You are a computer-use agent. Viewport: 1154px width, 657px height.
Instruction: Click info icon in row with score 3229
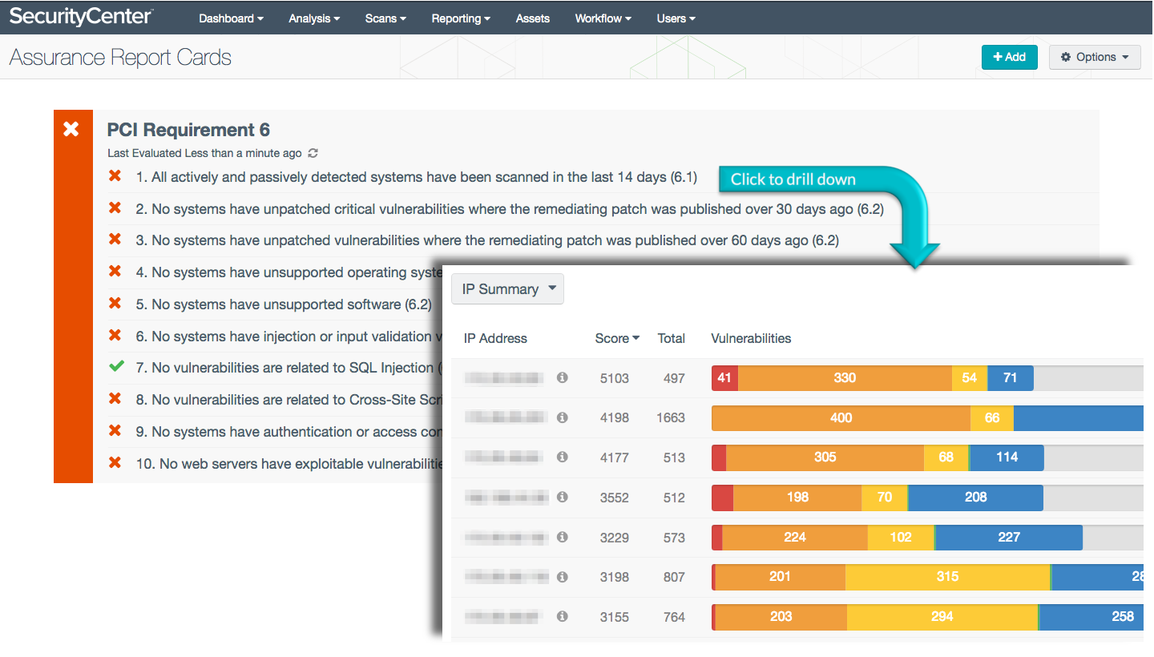[563, 537]
